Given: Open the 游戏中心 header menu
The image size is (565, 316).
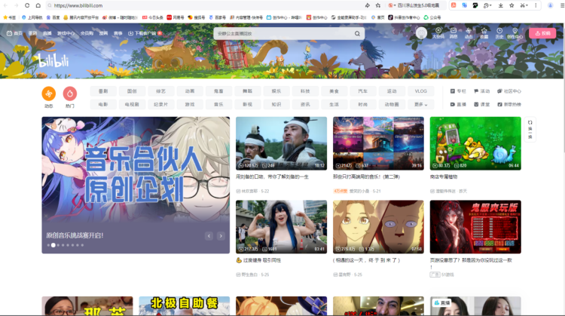Looking at the screenshot, I should pos(66,33).
